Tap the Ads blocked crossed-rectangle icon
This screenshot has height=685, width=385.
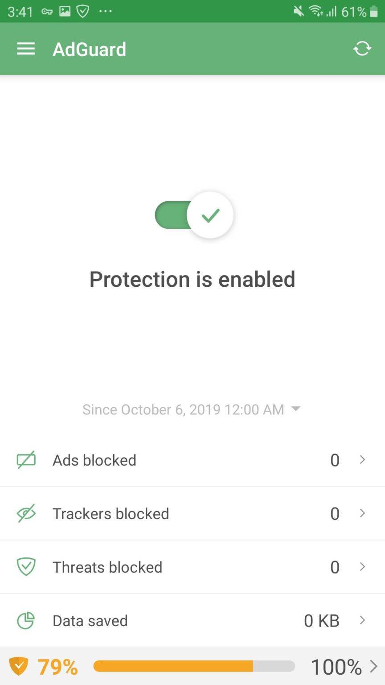point(26,460)
